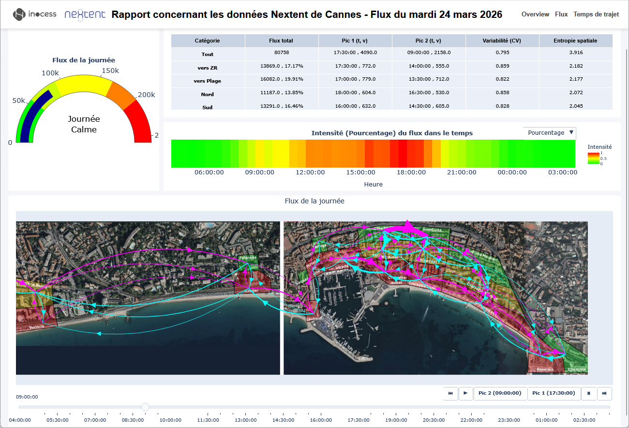The height and width of the screenshot is (428, 629).
Task: Open the Overview page
Action: point(535,14)
